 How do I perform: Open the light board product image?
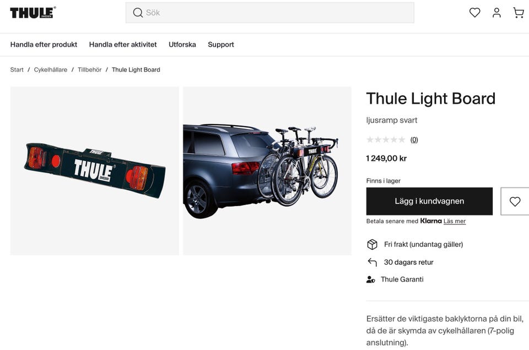(94, 171)
